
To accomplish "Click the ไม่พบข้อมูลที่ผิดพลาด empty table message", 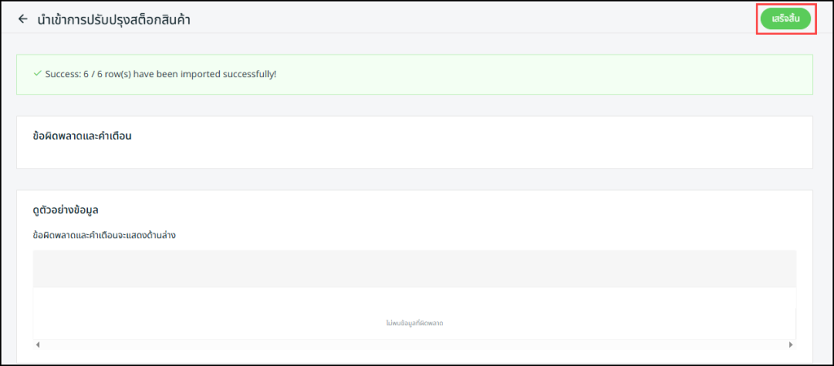I will click(x=414, y=323).
